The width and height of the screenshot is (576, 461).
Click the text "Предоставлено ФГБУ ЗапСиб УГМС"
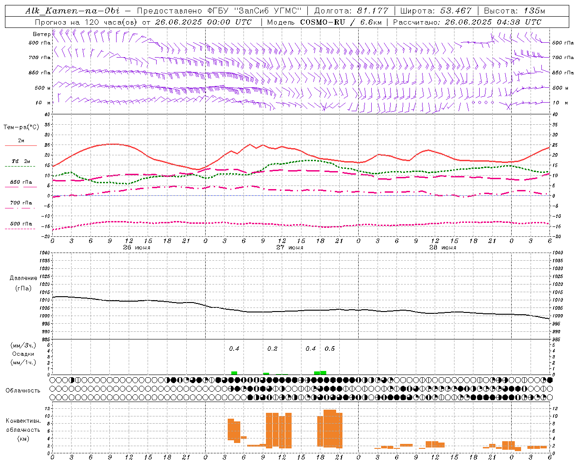pyautogui.click(x=219, y=11)
